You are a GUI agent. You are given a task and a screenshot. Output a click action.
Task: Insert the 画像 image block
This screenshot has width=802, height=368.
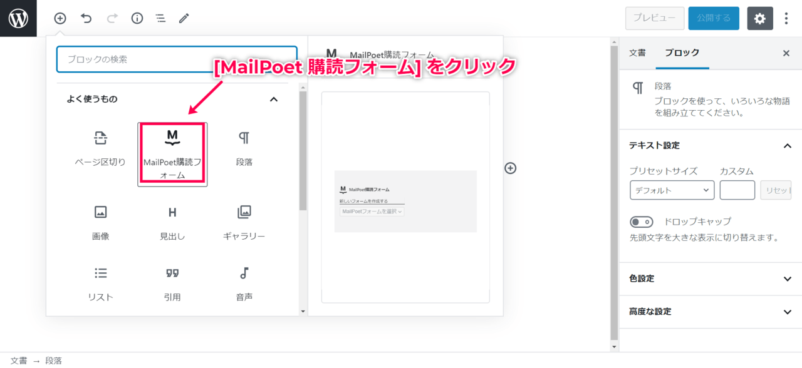(x=100, y=223)
